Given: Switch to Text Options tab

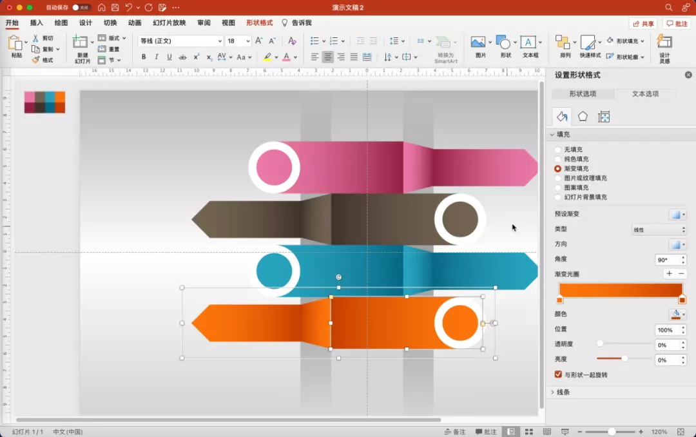Looking at the screenshot, I should tap(645, 93).
